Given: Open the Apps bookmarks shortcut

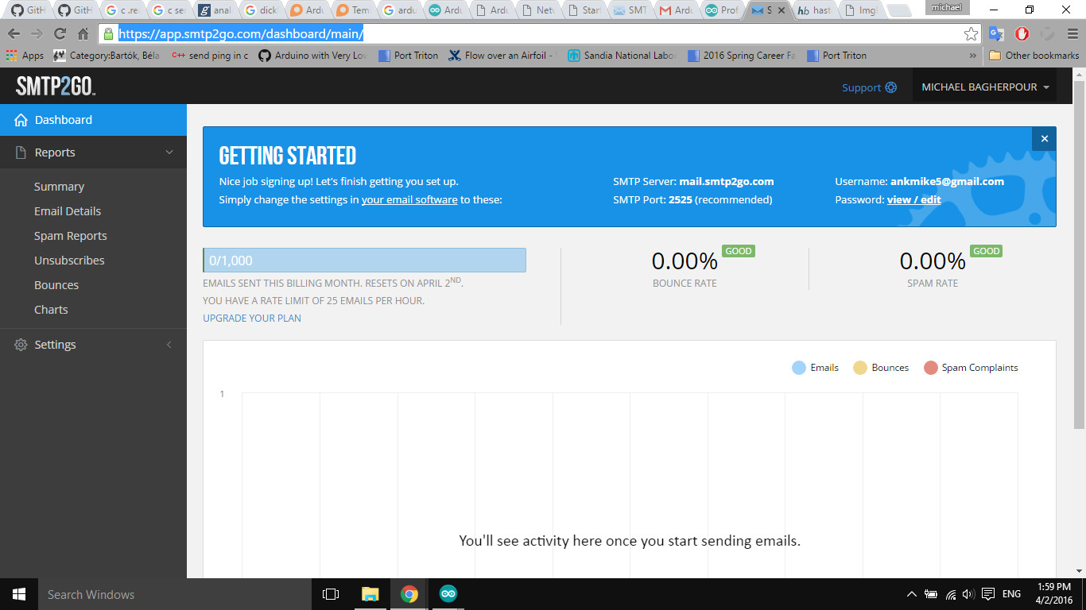Looking at the screenshot, I should point(25,56).
